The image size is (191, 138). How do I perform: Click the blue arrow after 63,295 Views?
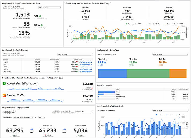[x=31, y=129]
